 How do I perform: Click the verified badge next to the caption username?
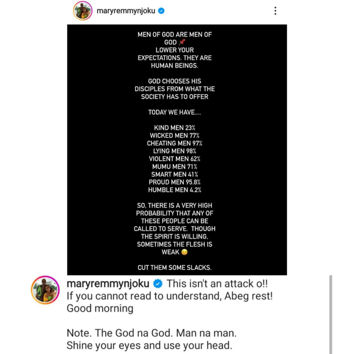[158, 284]
